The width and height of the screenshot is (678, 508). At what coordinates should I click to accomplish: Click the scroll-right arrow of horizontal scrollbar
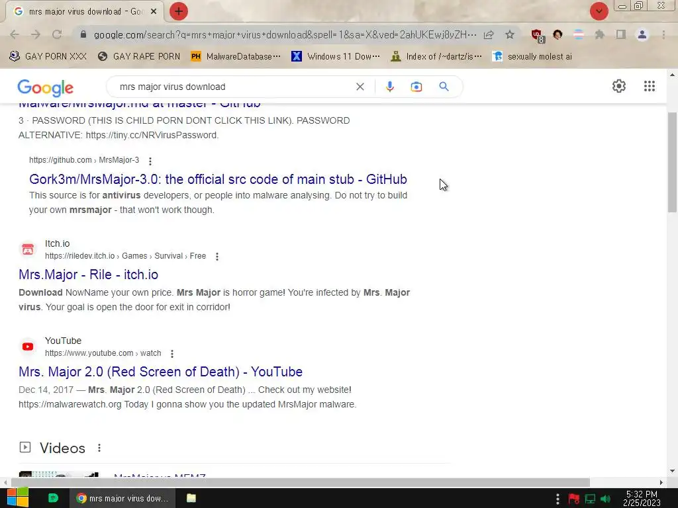point(661,482)
